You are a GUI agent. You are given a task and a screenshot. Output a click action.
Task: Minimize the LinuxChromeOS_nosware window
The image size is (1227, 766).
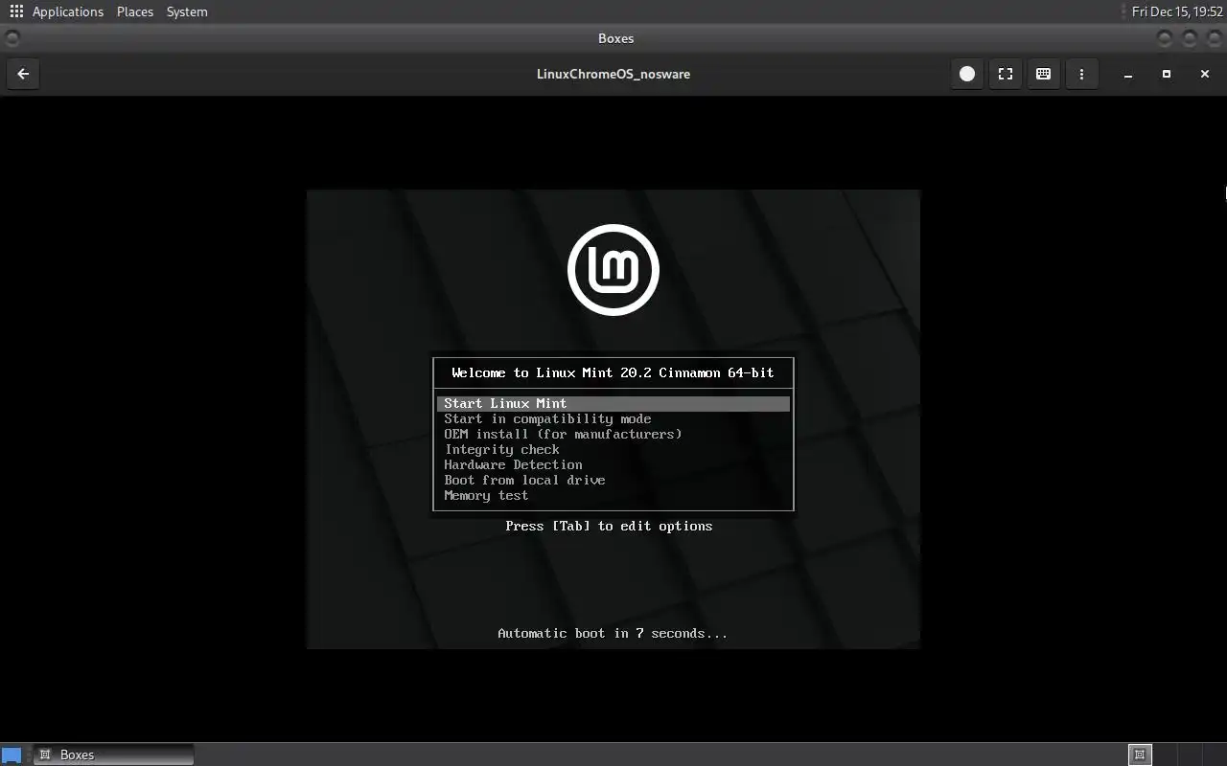coord(1128,74)
